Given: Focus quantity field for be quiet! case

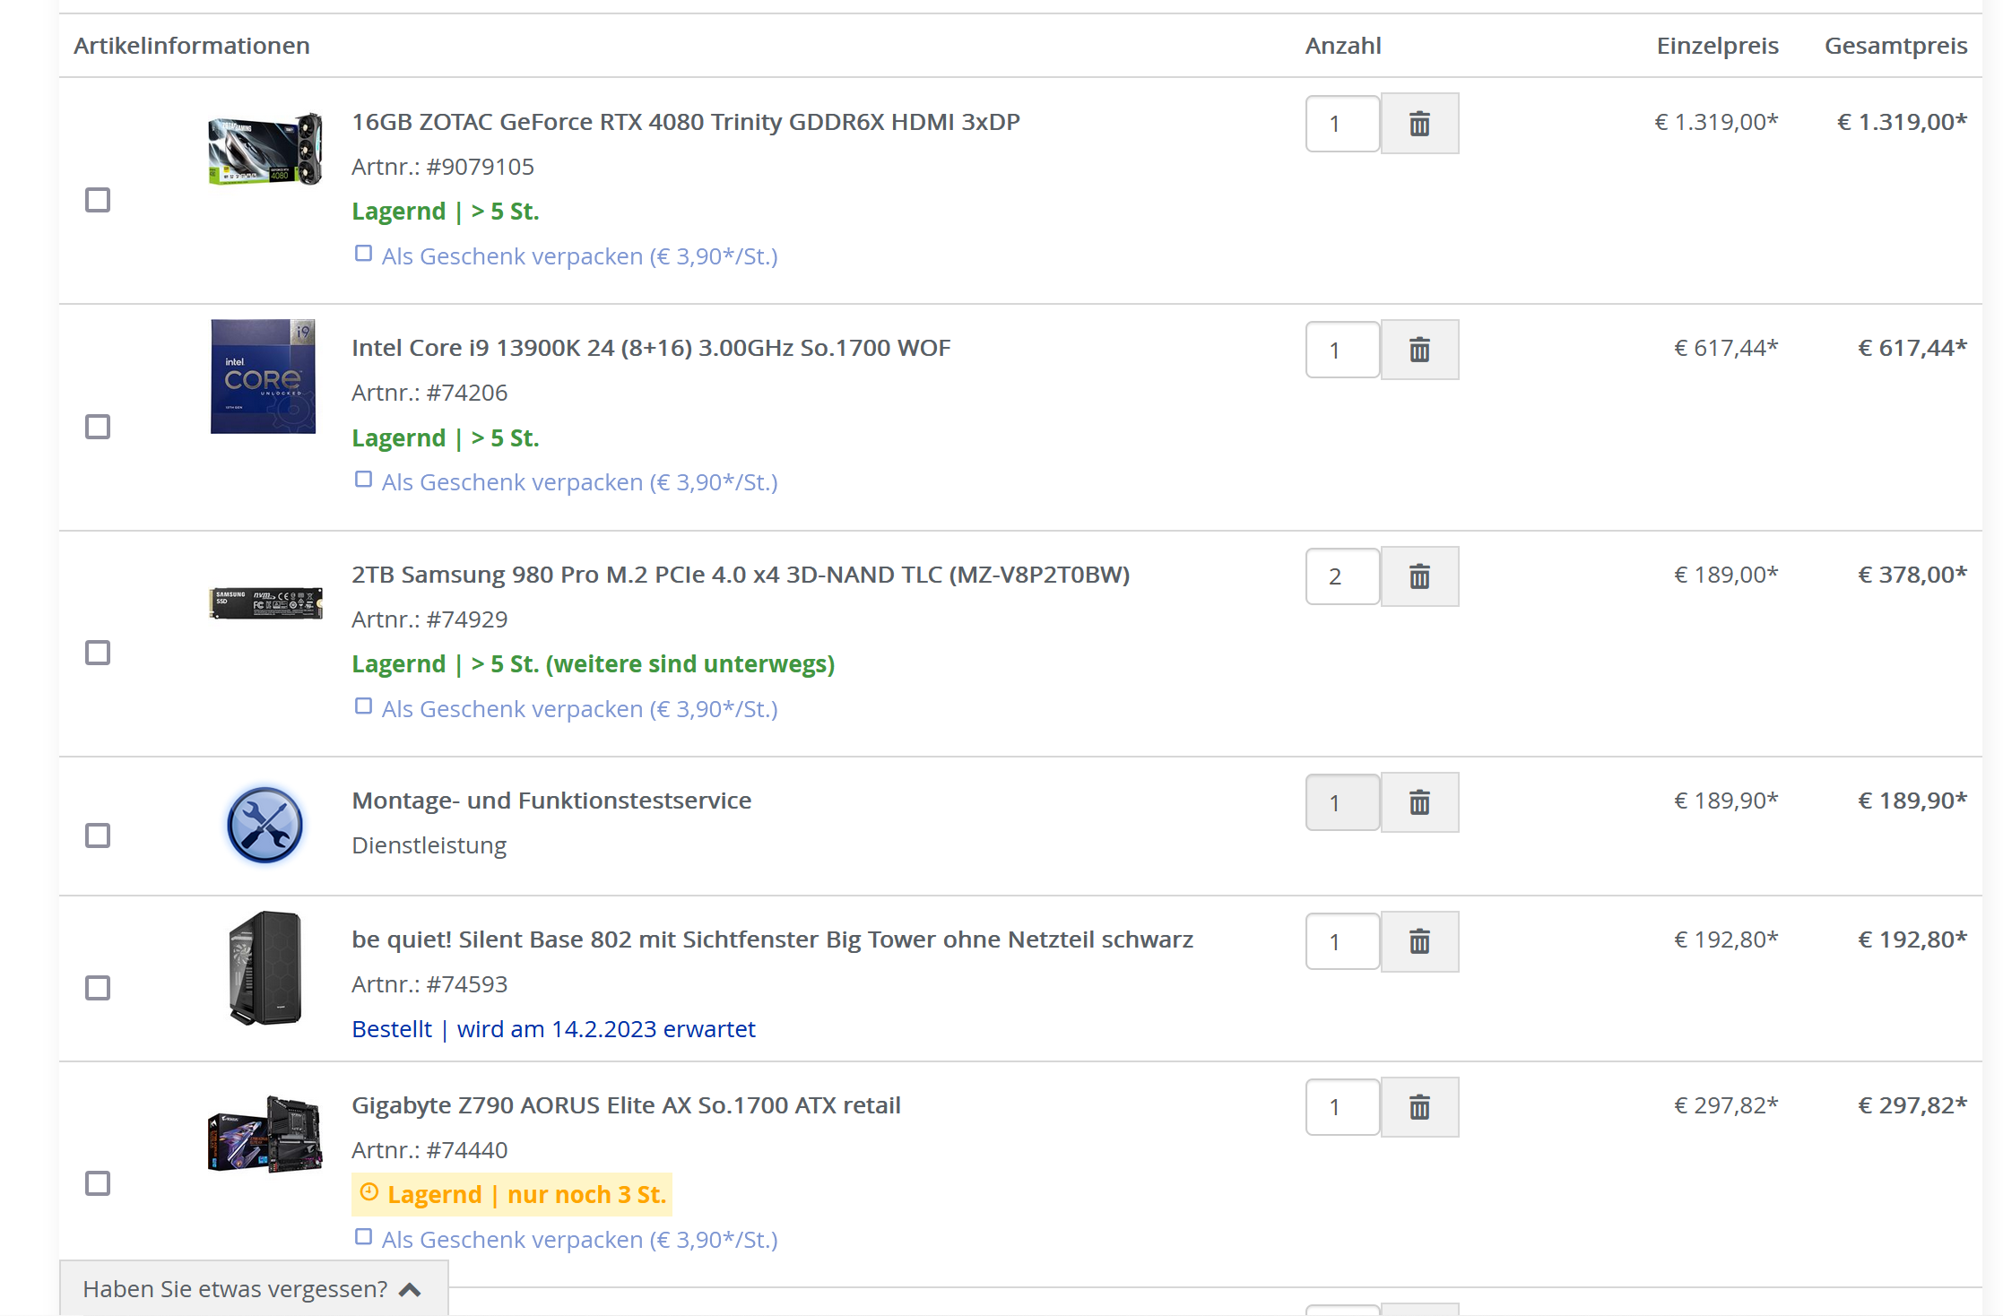Looking at the screenshot, I should tap(1341, 941).
